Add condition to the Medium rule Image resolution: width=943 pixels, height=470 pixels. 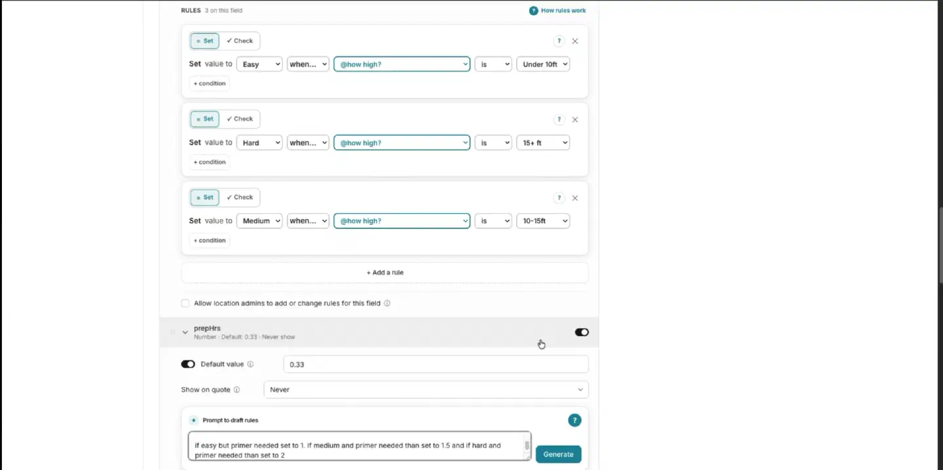[210, 241]
